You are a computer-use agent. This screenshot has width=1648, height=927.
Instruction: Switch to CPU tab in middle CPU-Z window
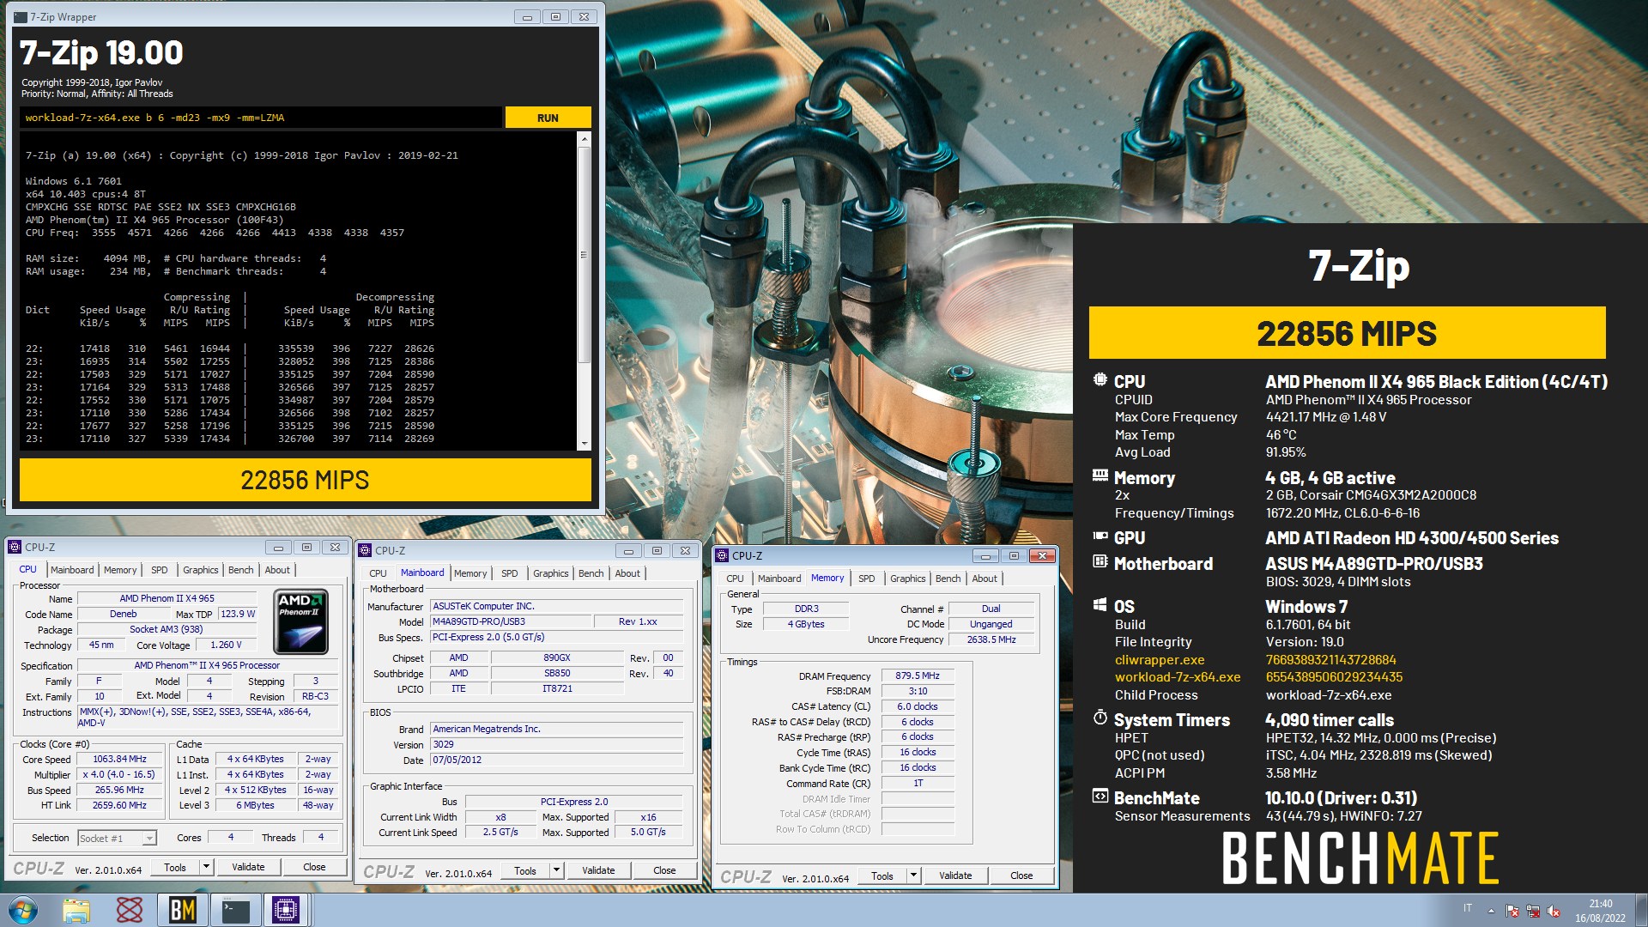378,573
